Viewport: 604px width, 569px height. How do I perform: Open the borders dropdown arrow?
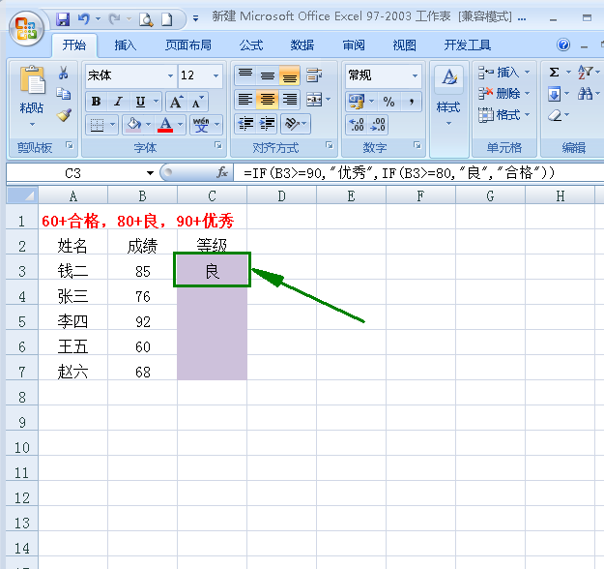[112, 124]
